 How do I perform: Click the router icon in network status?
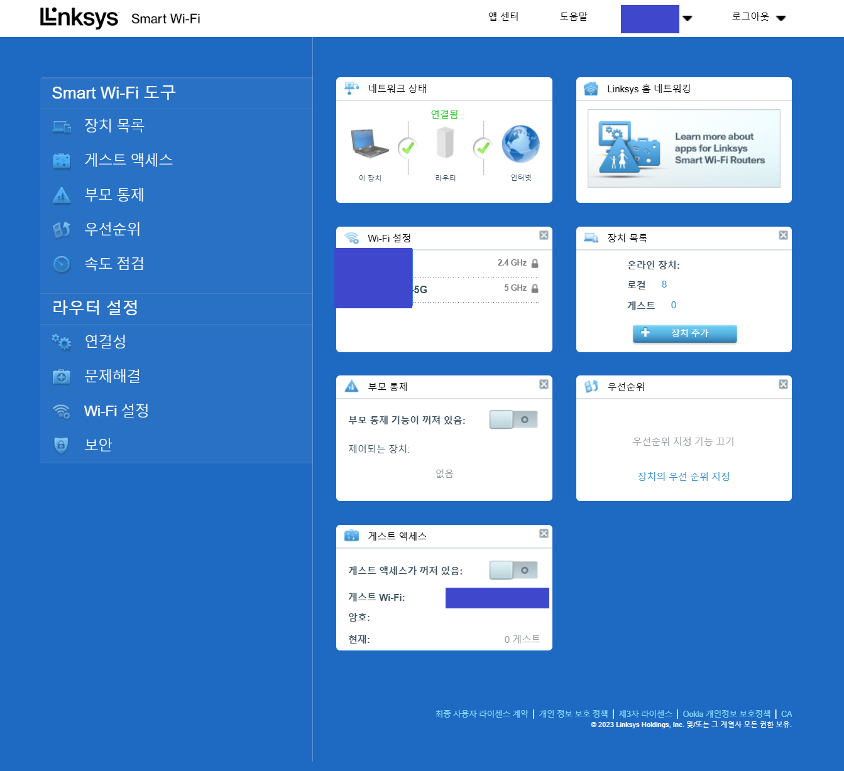[445, 143]
